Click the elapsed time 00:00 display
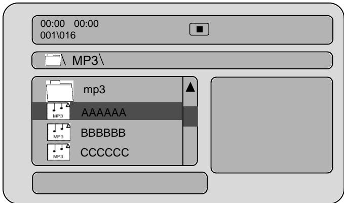 (53, 24)
